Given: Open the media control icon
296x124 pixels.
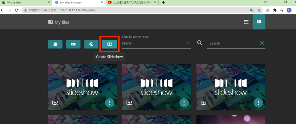Looking at the screenshot, I should (282, 10).
